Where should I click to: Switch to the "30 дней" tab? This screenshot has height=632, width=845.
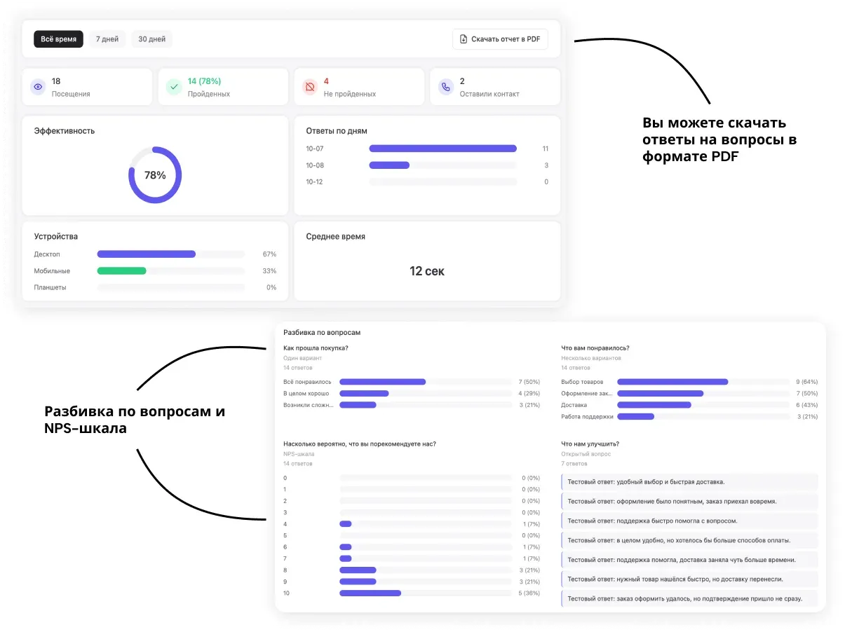coord(151,39)
